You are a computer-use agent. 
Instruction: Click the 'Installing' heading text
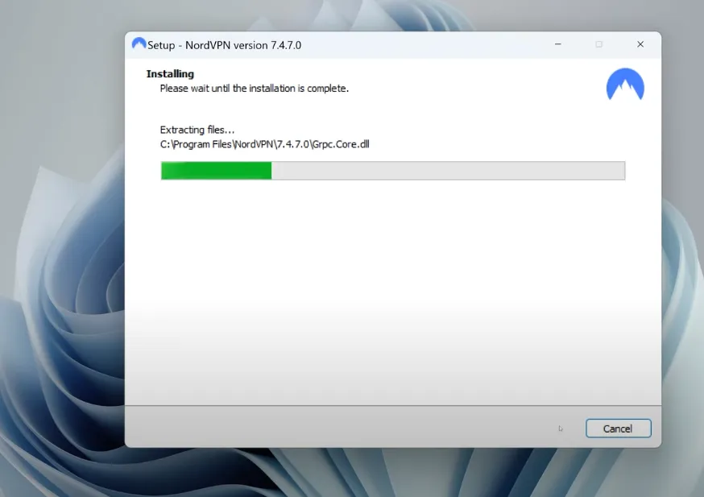click(170, 73)
